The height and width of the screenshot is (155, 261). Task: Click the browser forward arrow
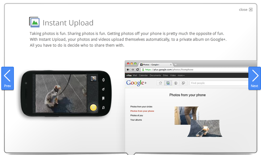pos(133,70)
